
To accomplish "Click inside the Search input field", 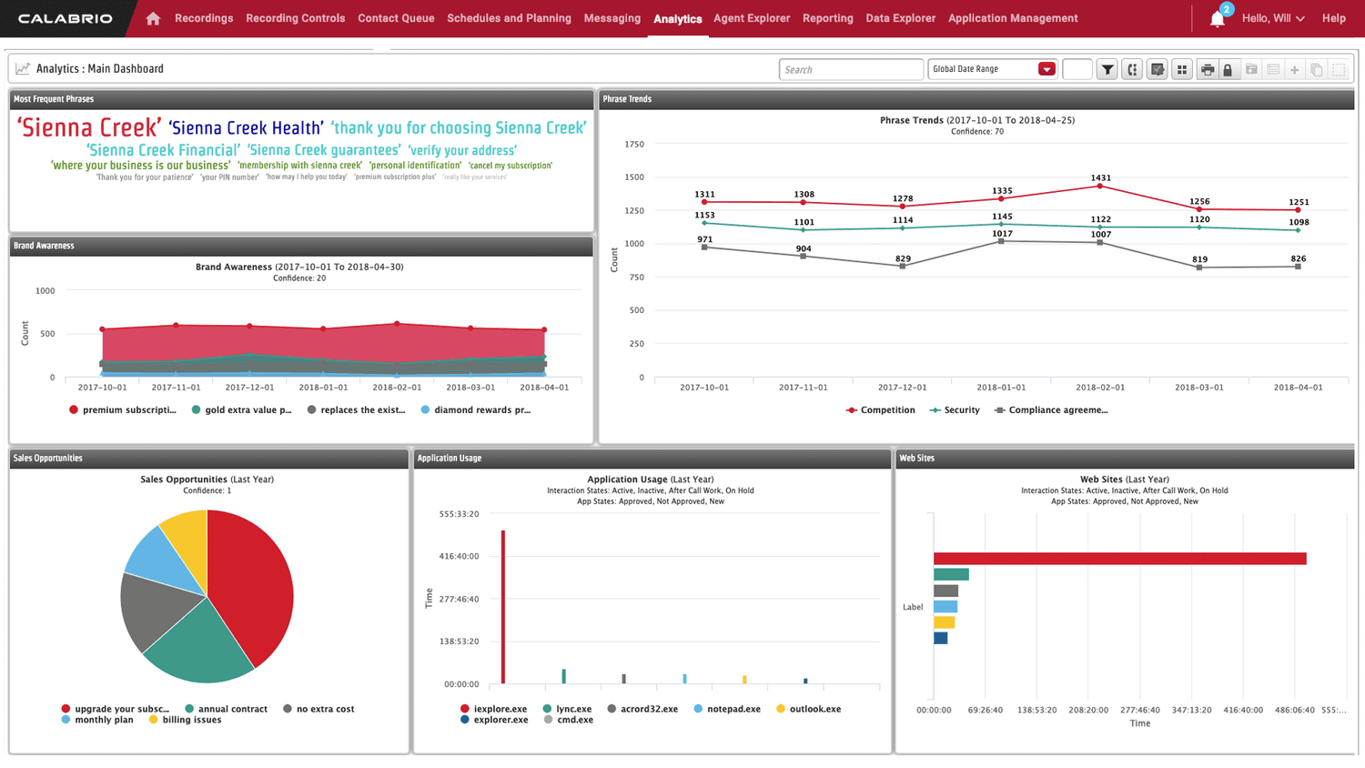I will [850, 68].
